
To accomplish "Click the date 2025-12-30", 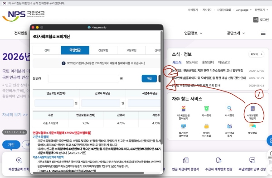I will click(257, 71).
